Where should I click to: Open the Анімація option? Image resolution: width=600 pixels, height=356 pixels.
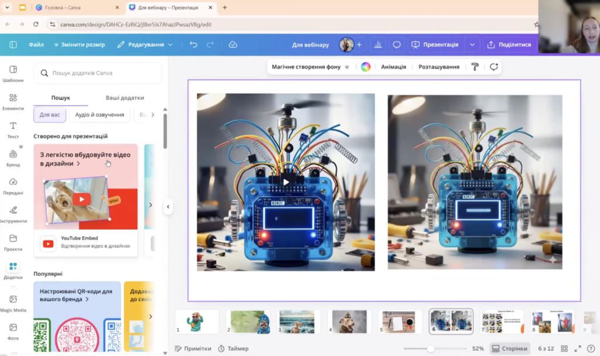click(x=393, y=67)
